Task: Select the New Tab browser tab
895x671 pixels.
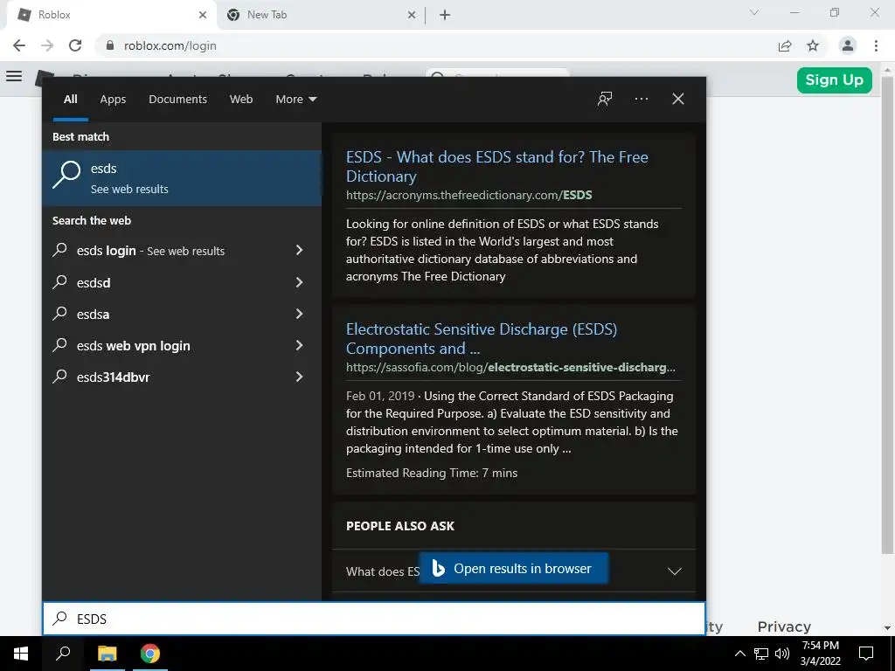Action: tap(321, 15)
